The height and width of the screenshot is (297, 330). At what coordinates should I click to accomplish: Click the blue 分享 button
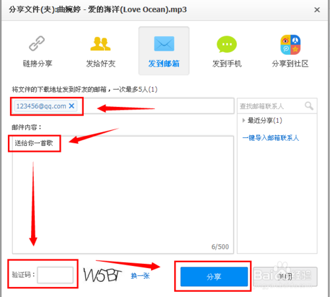[214, 277]
